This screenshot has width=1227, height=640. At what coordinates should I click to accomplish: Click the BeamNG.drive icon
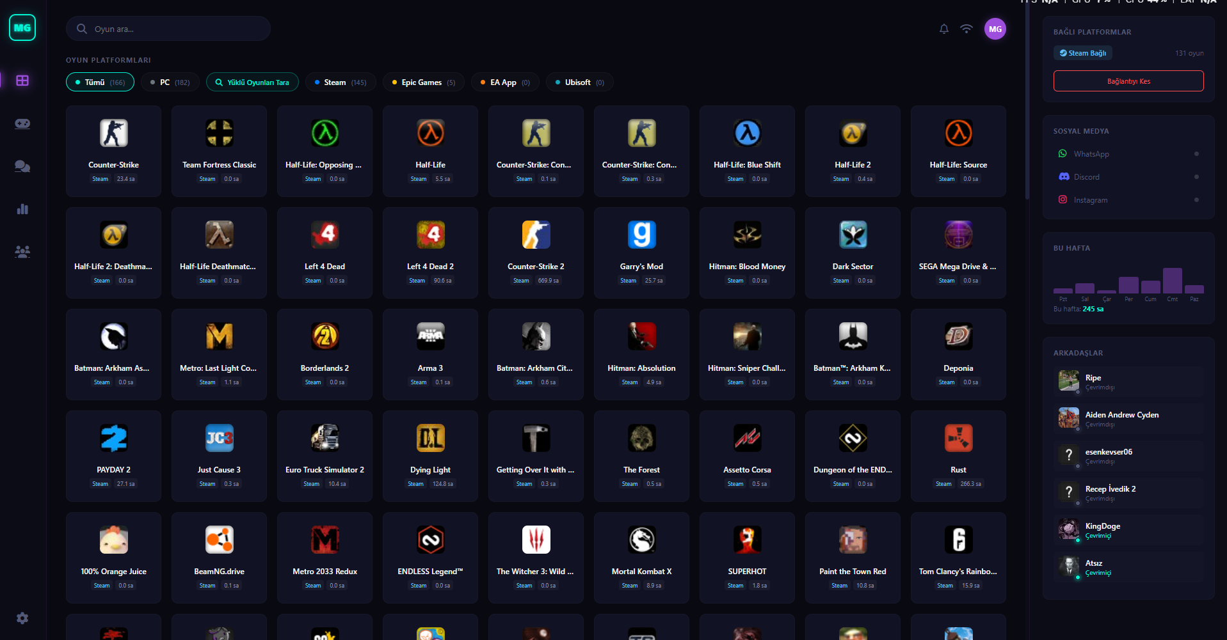[x=220, y=540]
